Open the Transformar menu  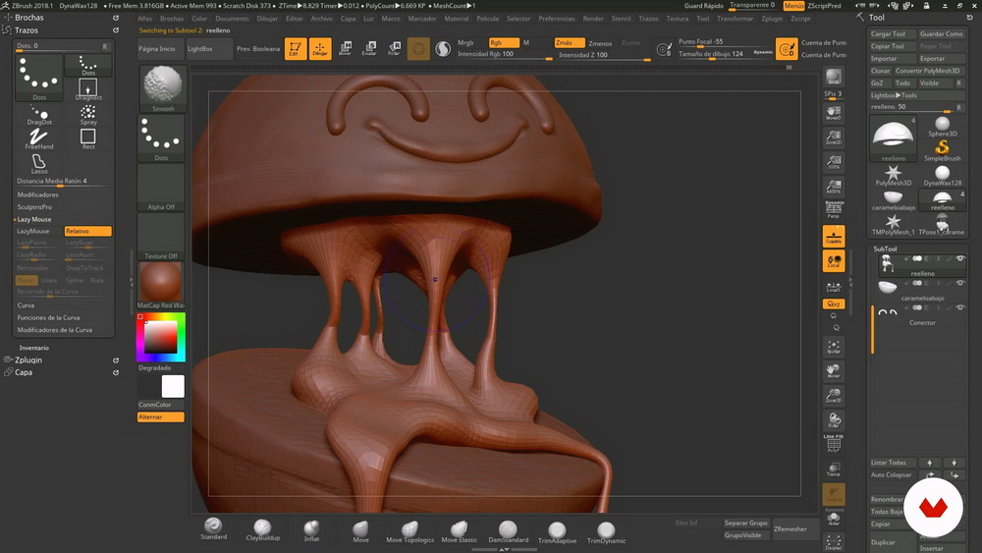736,19
